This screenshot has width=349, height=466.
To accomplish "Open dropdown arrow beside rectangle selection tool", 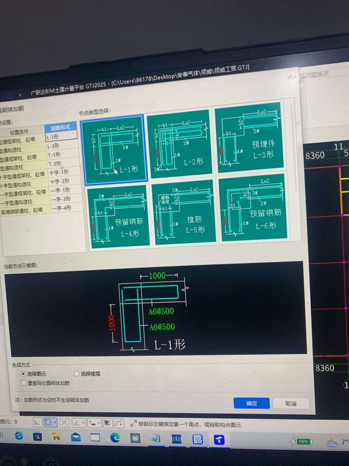I will point(55,423).
